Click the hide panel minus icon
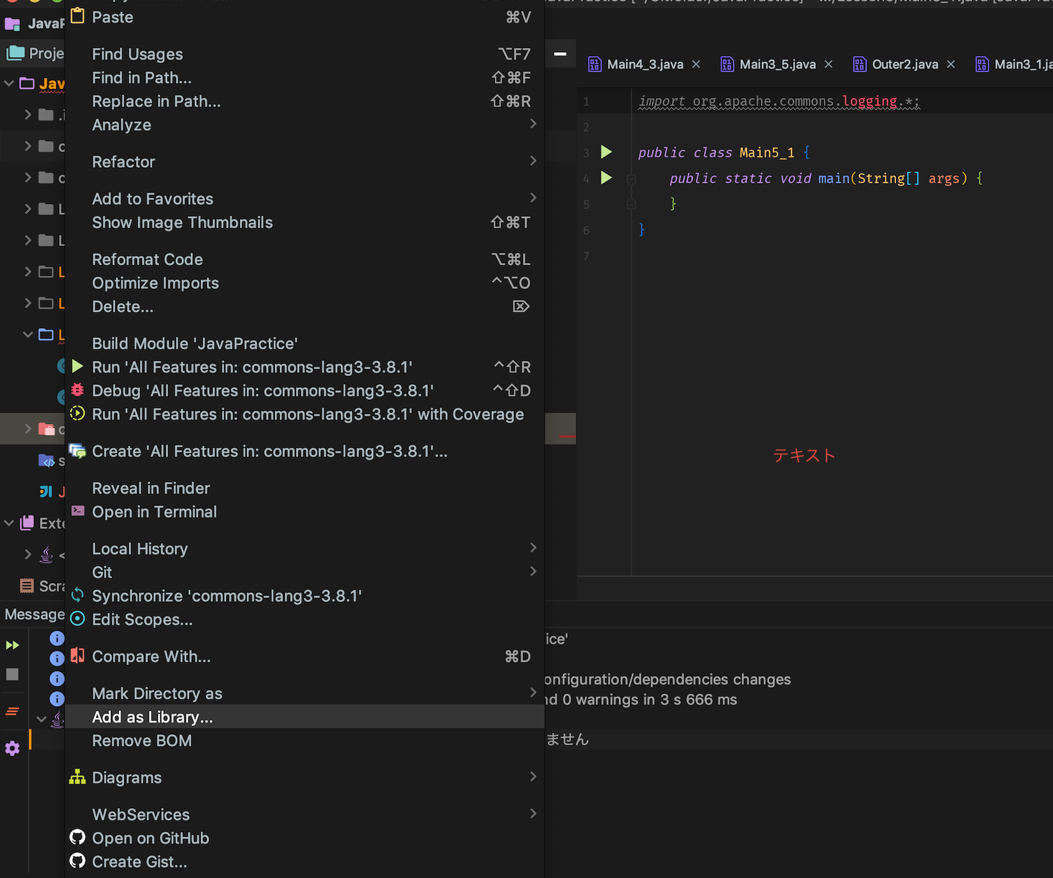 pyautogui.click(x=560, y=54)
